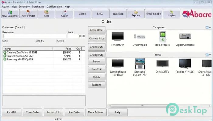Click the Price field showing $0.00
Image resolution: width=213 pixels, height=121 pixels.
(76, 36)
